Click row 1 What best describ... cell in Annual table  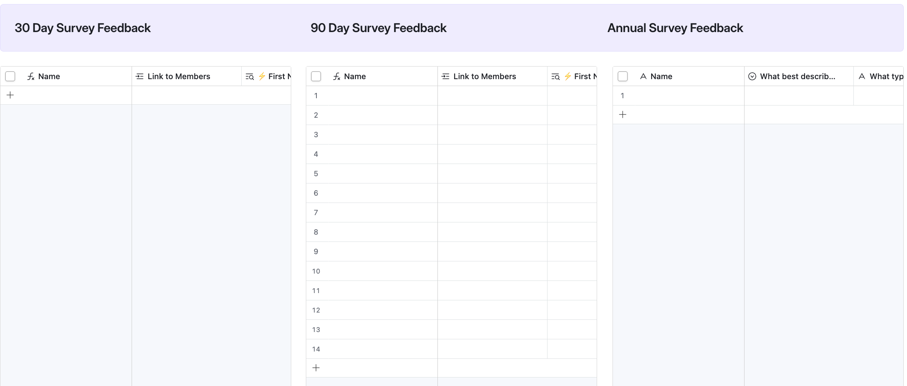pyautogui.click(x=799, y=96)
